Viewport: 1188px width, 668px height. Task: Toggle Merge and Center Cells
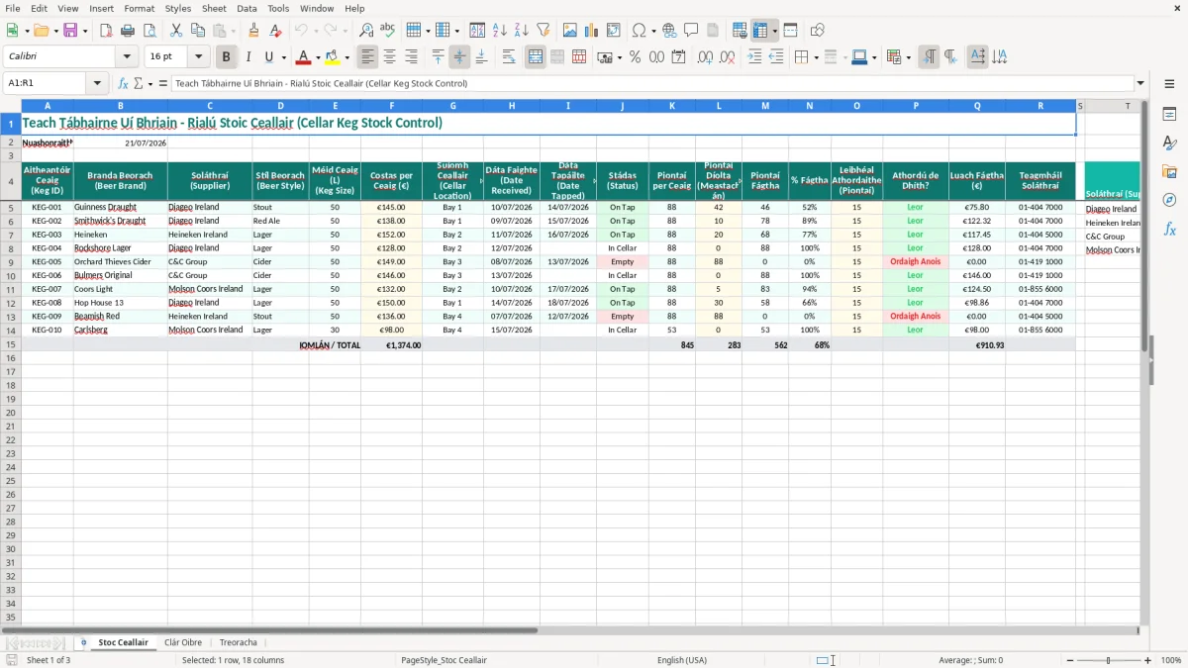click(536, 57)
